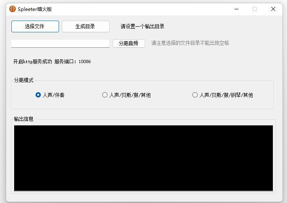The width and height of the screenshot is (287, 203).
Task: Click the Spleeter app icon in title bar
Action: click(13, 9)
